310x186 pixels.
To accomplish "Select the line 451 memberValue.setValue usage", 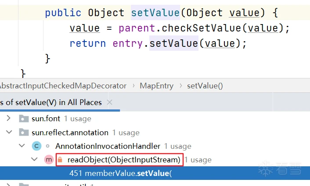I will (119, 173).
